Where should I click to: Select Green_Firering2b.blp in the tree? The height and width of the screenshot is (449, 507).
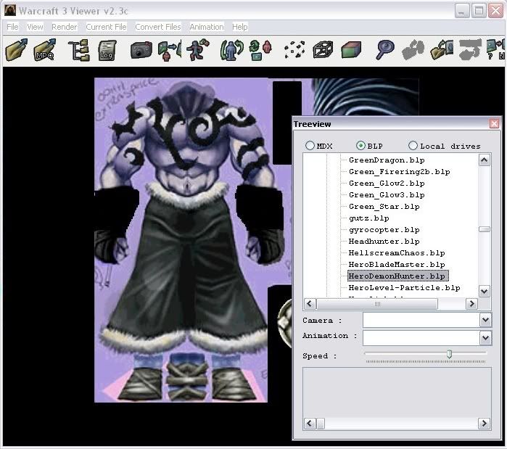400,172
